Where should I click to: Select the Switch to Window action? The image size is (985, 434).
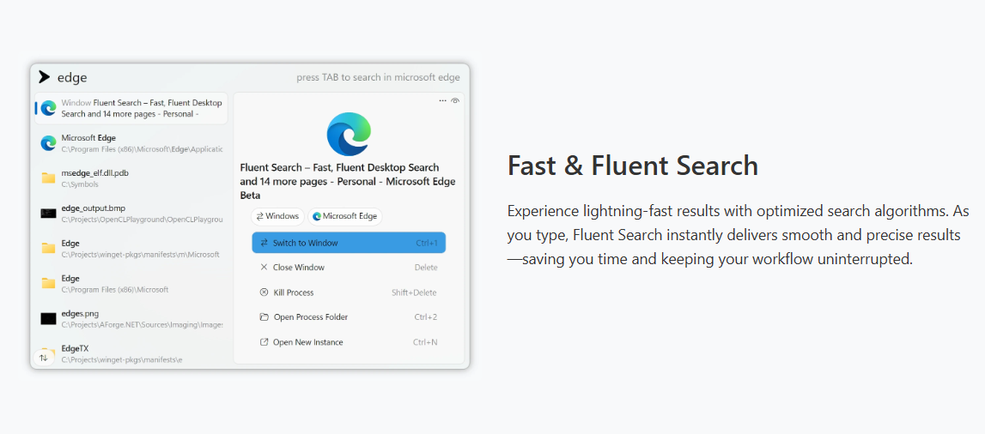tap(349, 243)
